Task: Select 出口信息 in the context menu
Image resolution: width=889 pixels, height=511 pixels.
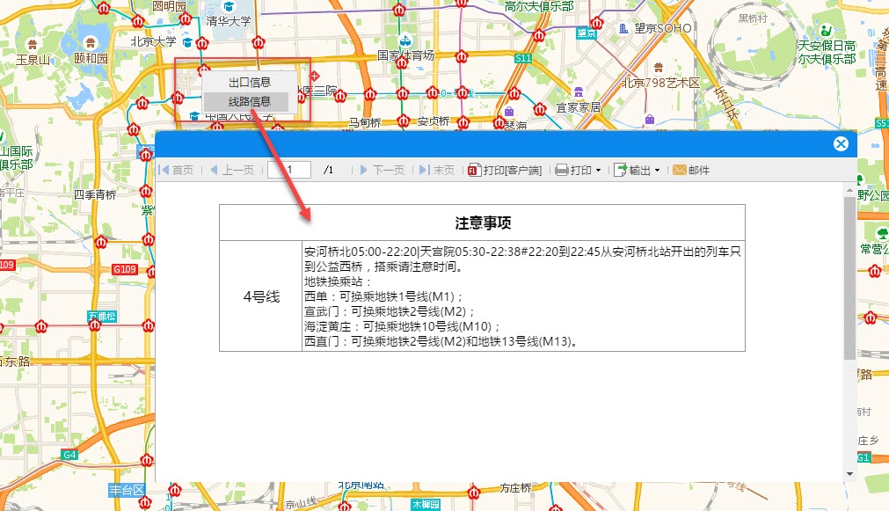Action: tap(250, 83)
